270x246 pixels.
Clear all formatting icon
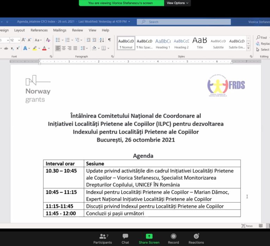48,40
